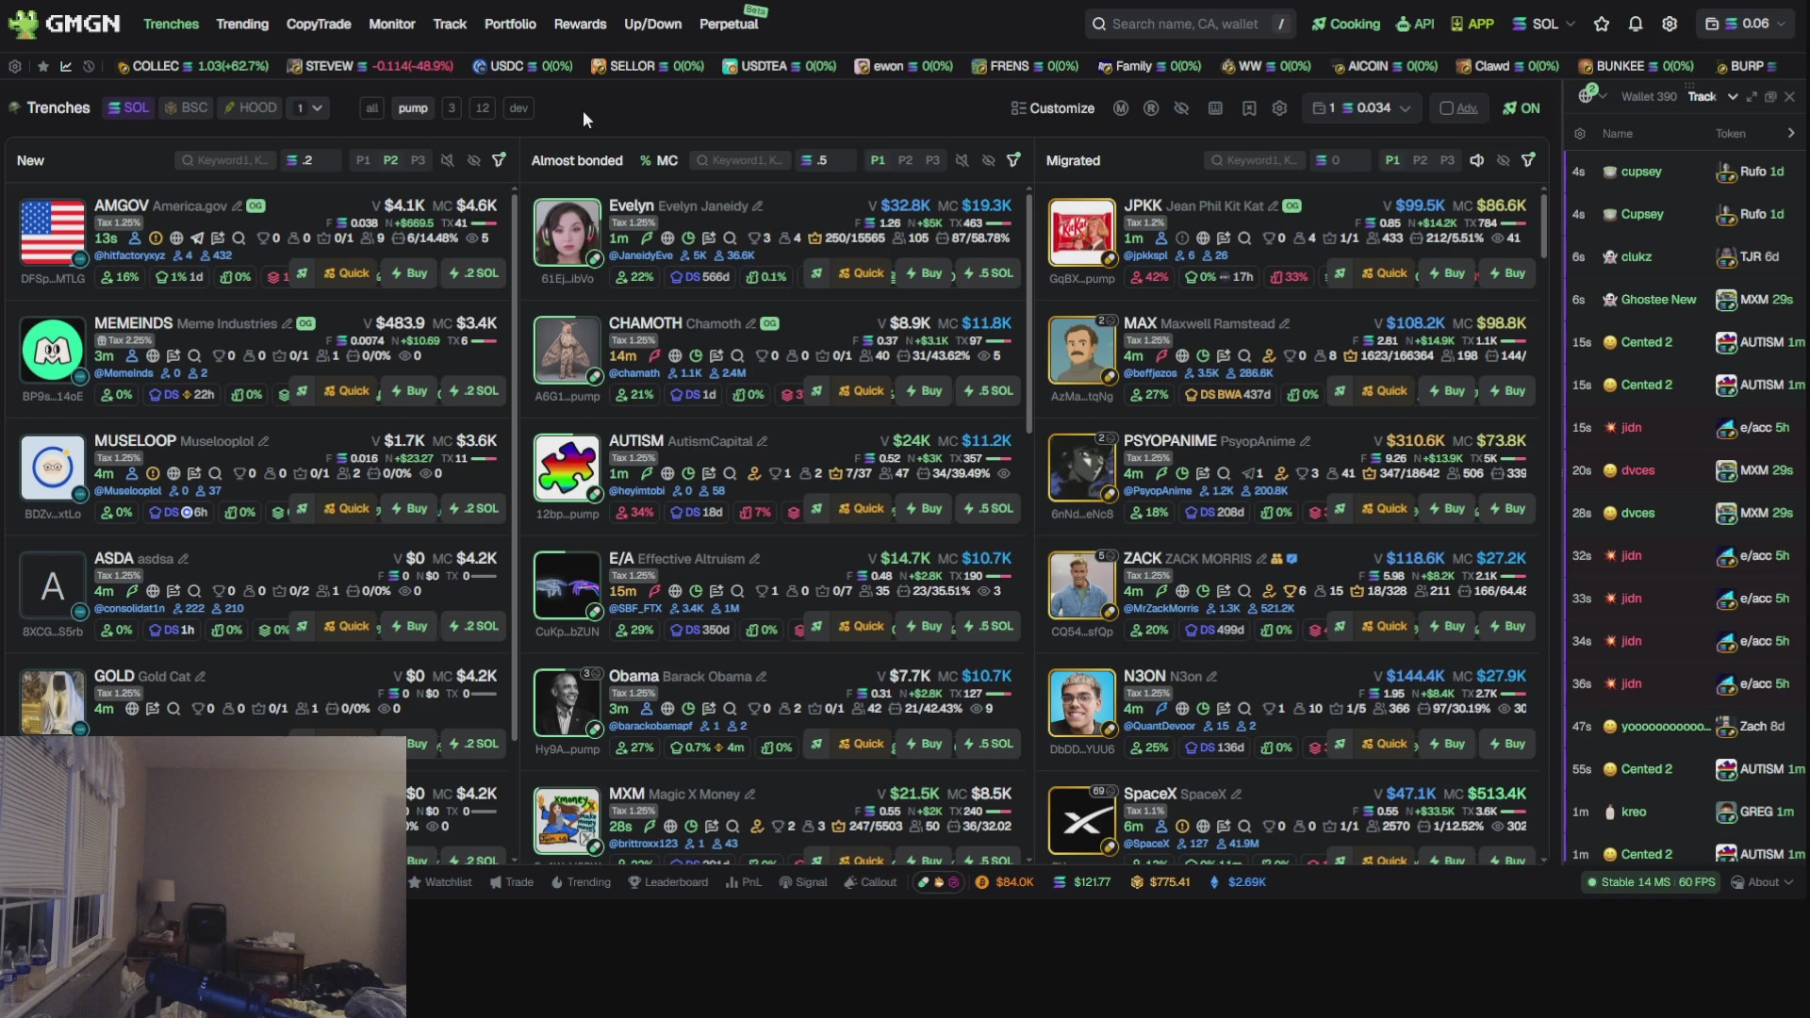Click the keyboard shortcuts icon in Trenches toolbar
Screen dimensions: 1810x1018
(x=1215, y=108)
